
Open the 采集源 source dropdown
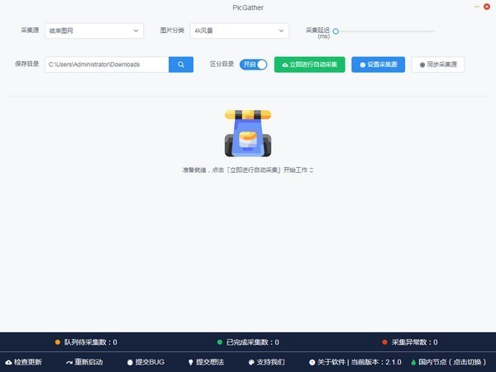94,31
